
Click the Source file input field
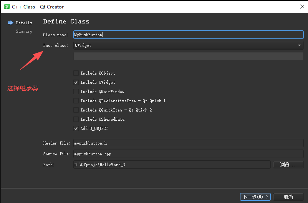coord(189,154)
